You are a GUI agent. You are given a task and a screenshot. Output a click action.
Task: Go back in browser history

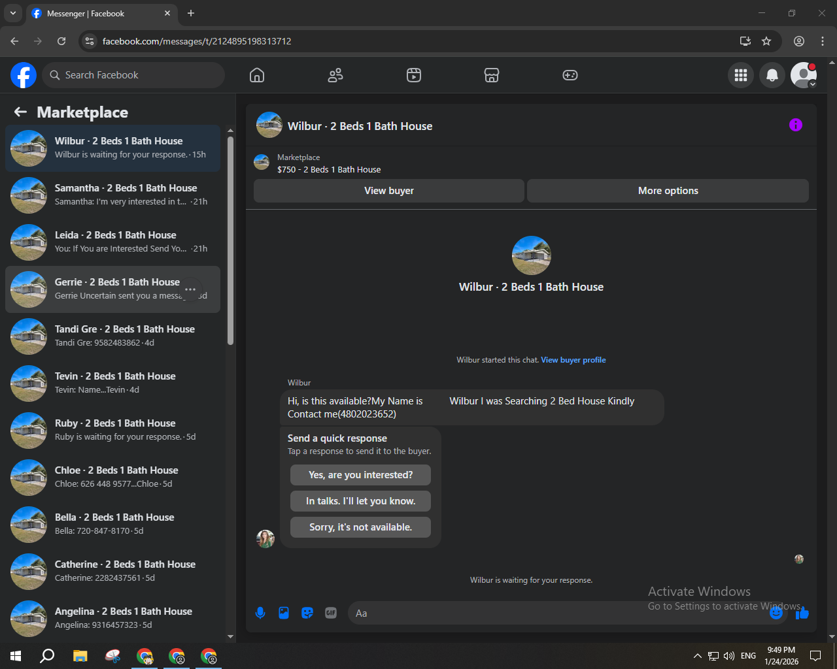14,41
